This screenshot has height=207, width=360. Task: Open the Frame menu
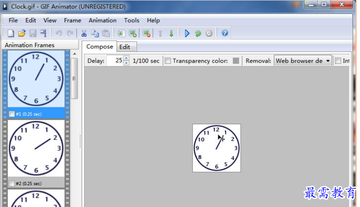(x=73, y=20)
